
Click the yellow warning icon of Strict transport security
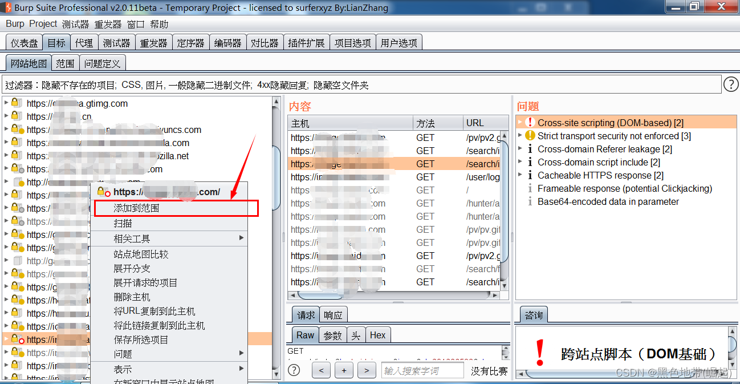click(x=530, y=136)
